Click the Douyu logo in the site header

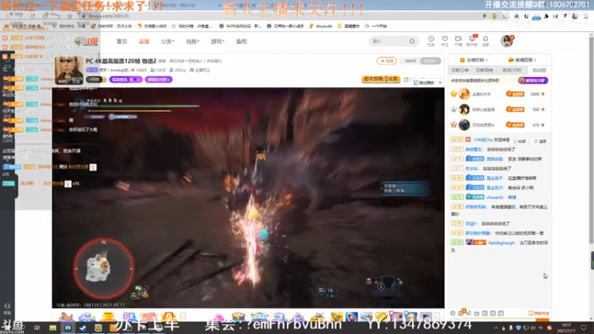click(x=87, y=42)
